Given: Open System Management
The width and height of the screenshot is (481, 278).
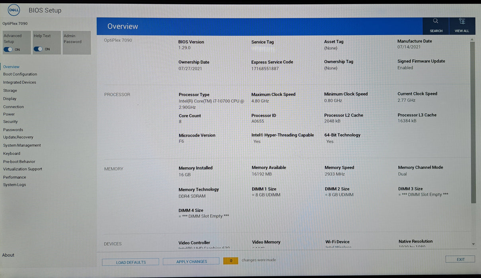Looking at the screenshot, I should point(22,145).
